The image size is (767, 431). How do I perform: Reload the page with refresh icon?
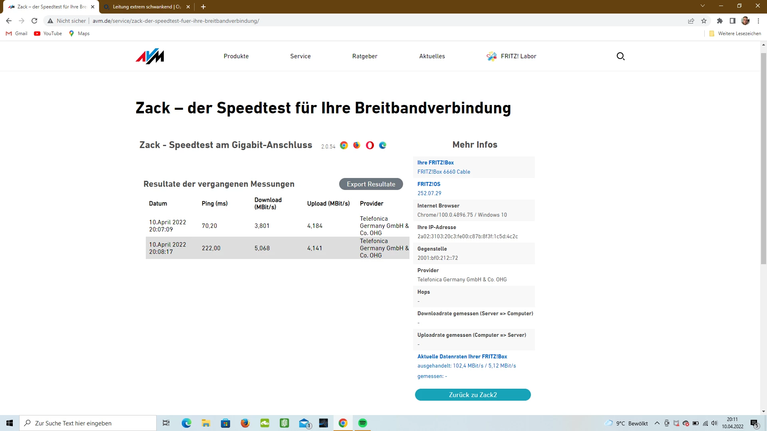34,21
